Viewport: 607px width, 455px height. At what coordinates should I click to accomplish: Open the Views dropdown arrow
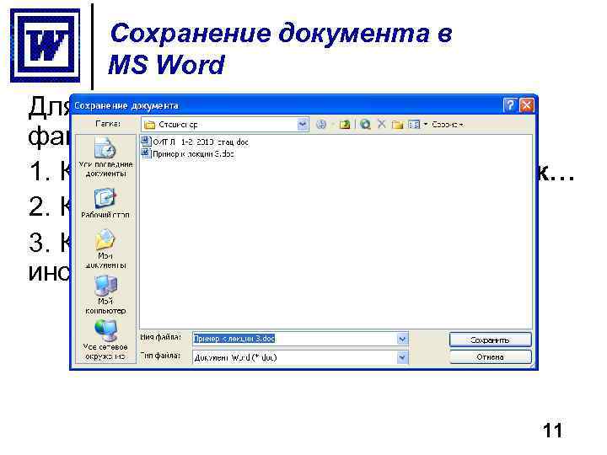point(426,124)
